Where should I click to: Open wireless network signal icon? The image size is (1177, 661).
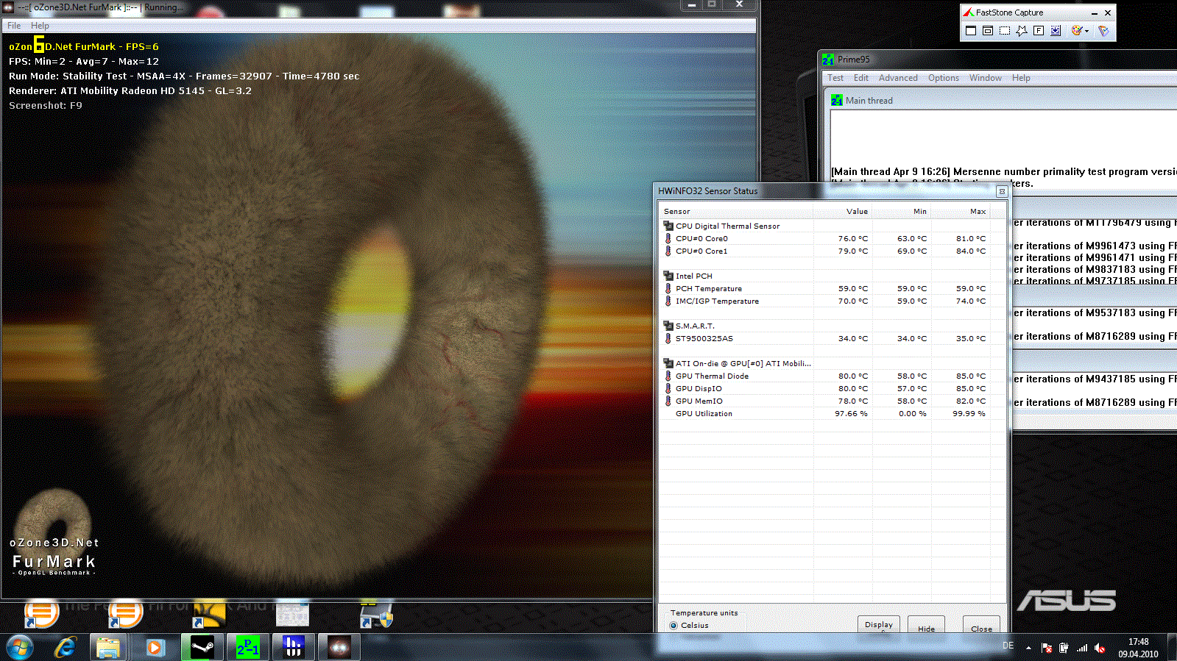1082,648
